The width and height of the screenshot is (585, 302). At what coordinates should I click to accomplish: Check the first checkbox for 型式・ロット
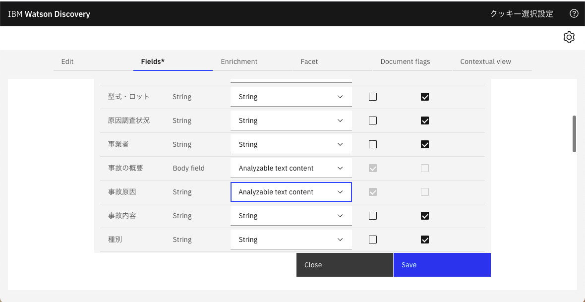tap(373, 97)
